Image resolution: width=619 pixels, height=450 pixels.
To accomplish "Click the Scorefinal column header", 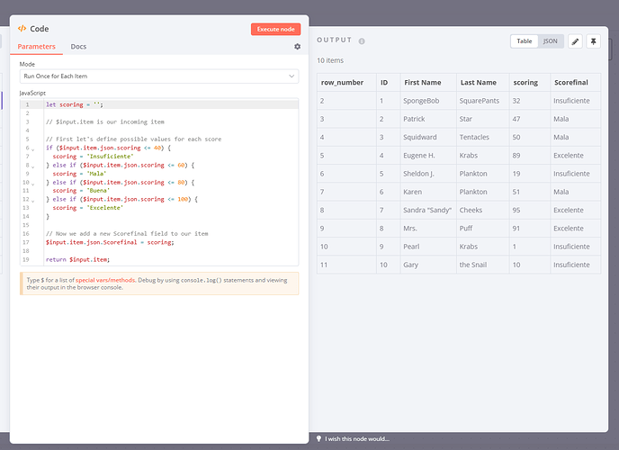I will pyautogui.click(x=571, y=83).
